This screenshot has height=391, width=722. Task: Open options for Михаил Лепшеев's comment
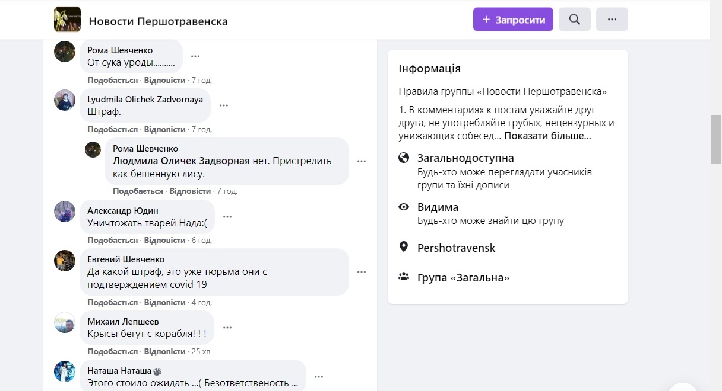coord(227,327)
